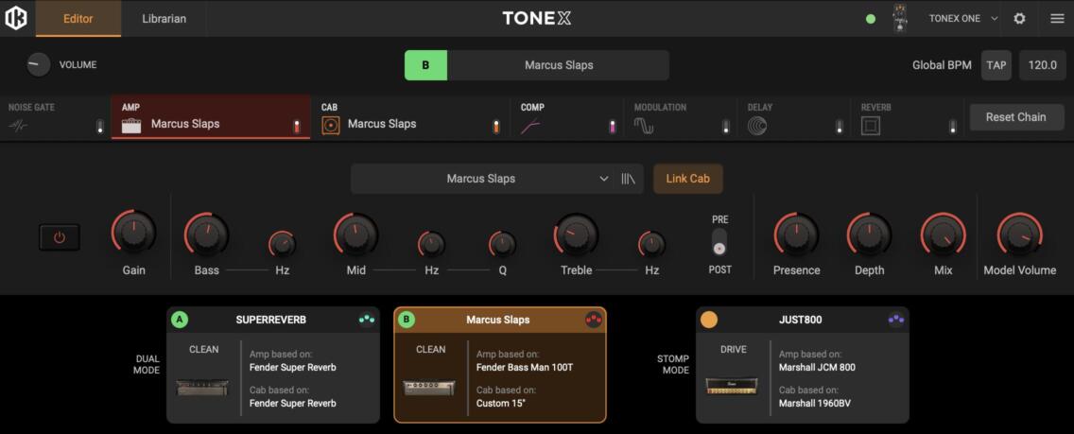
Task: Click the CAB speaker icon in chain
Action: [x=330, y=125]
